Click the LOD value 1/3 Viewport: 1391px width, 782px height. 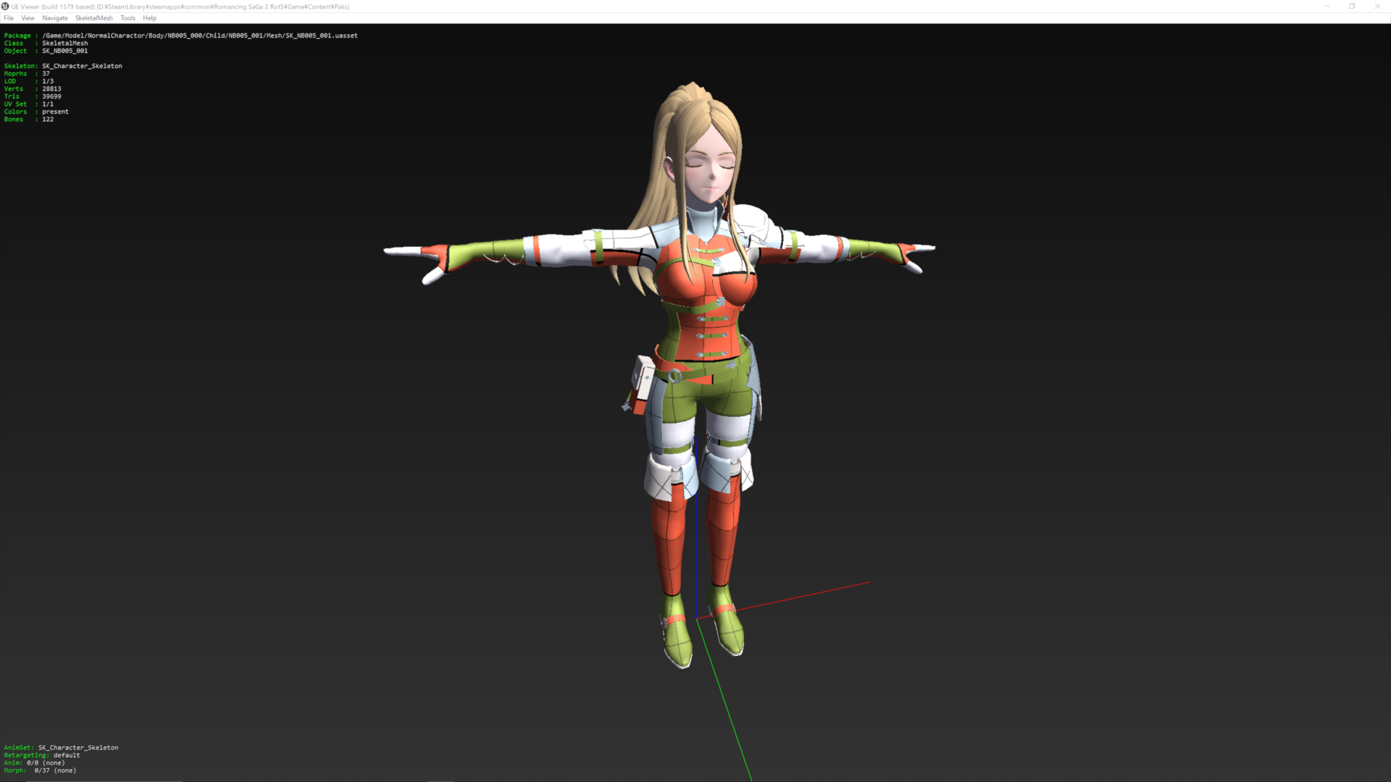pos(48,81)
